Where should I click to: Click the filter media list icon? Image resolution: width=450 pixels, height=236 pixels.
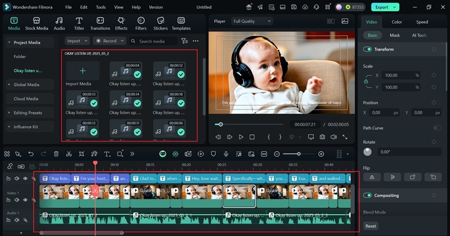(184, 41)
